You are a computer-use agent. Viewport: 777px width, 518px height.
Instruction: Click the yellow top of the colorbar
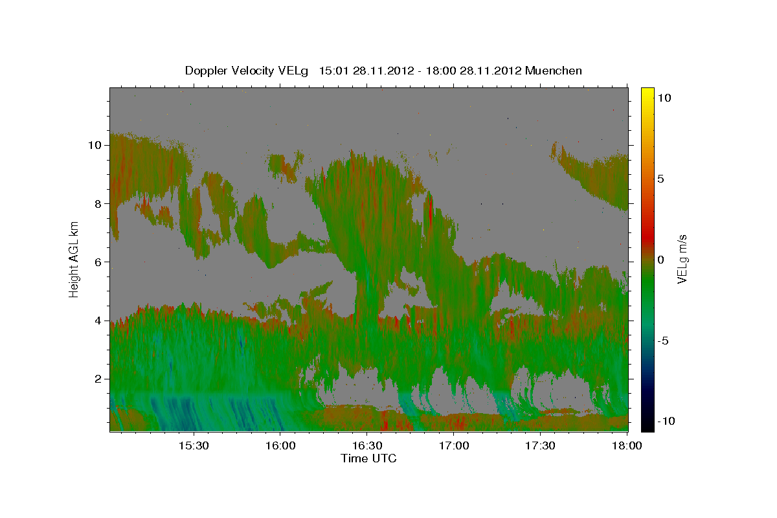click(x=647, y=94)
